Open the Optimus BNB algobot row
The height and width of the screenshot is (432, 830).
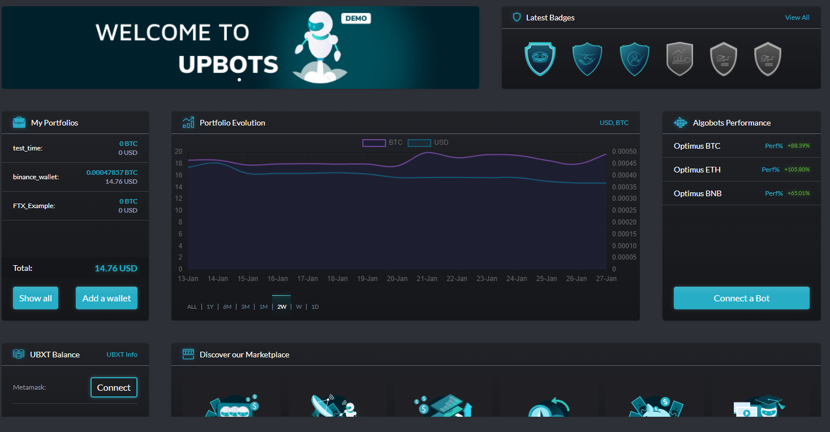point(742,193)
